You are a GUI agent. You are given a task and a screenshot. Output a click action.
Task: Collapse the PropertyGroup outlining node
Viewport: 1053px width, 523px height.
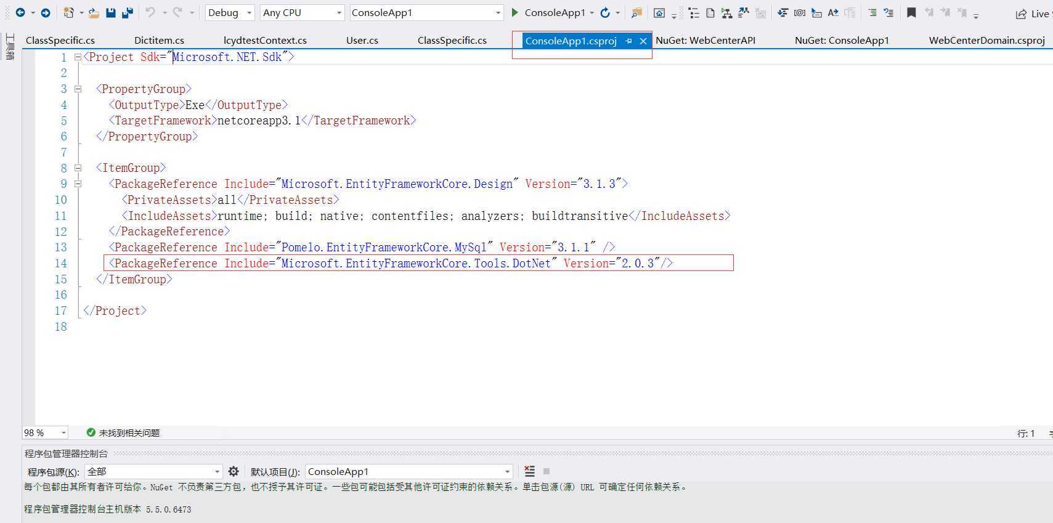coord(78,89)
